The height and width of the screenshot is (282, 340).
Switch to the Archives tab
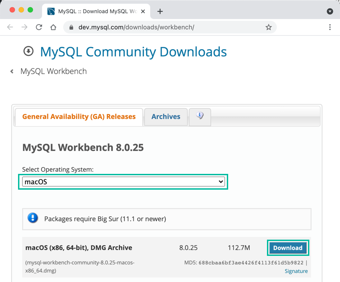tap(165, 117)
